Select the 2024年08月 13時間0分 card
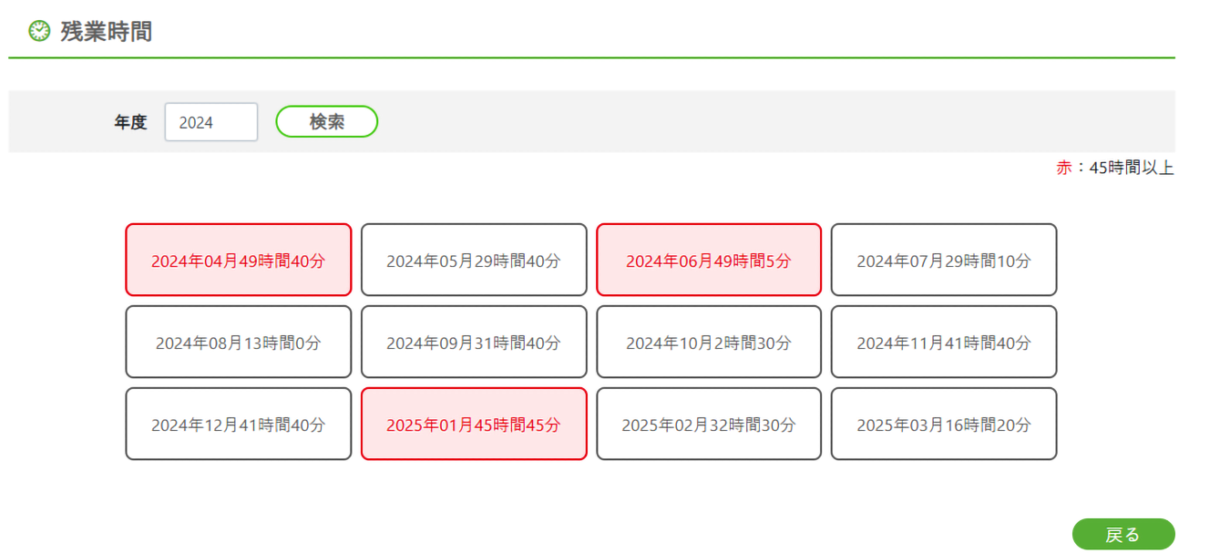This screenshot has width=1230, height=553. (x=238, y=343)
